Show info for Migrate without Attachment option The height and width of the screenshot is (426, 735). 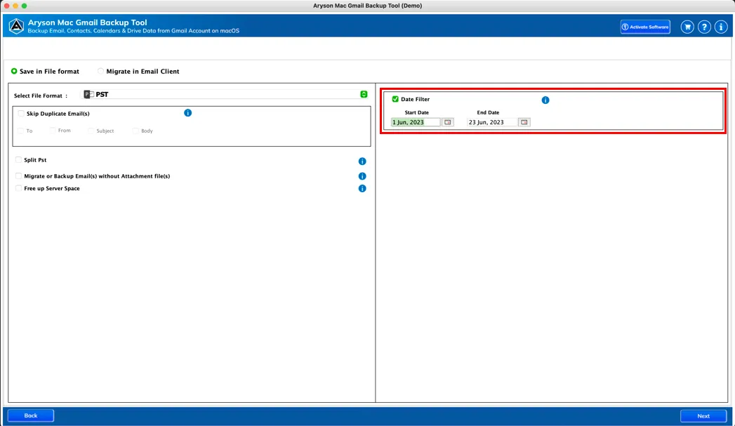coord(362,176)
